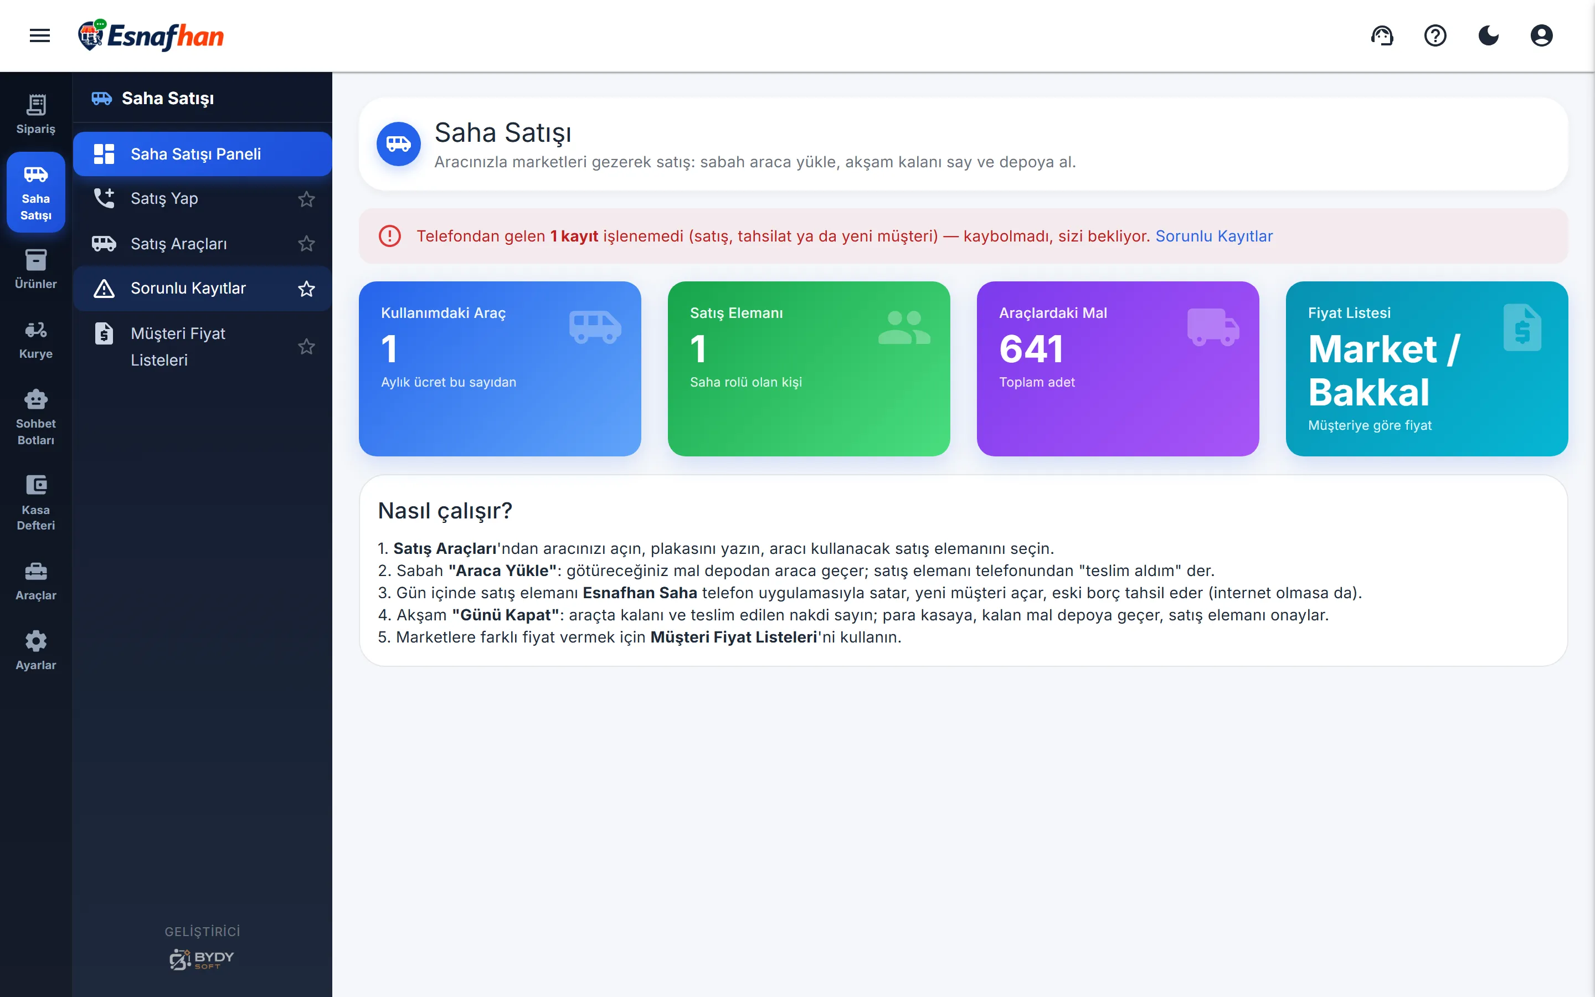Click the Satış Elemanı card

point(809,368)
